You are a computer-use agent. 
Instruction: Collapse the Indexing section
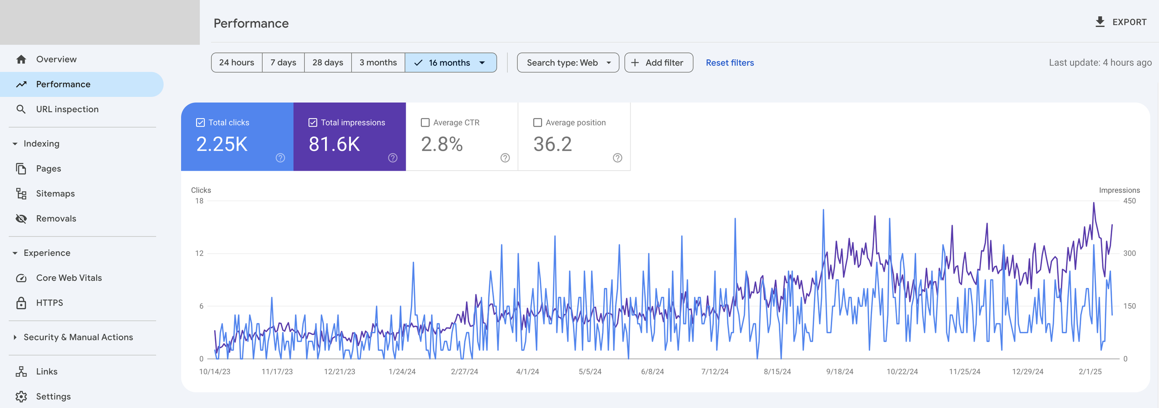point(15,144)
